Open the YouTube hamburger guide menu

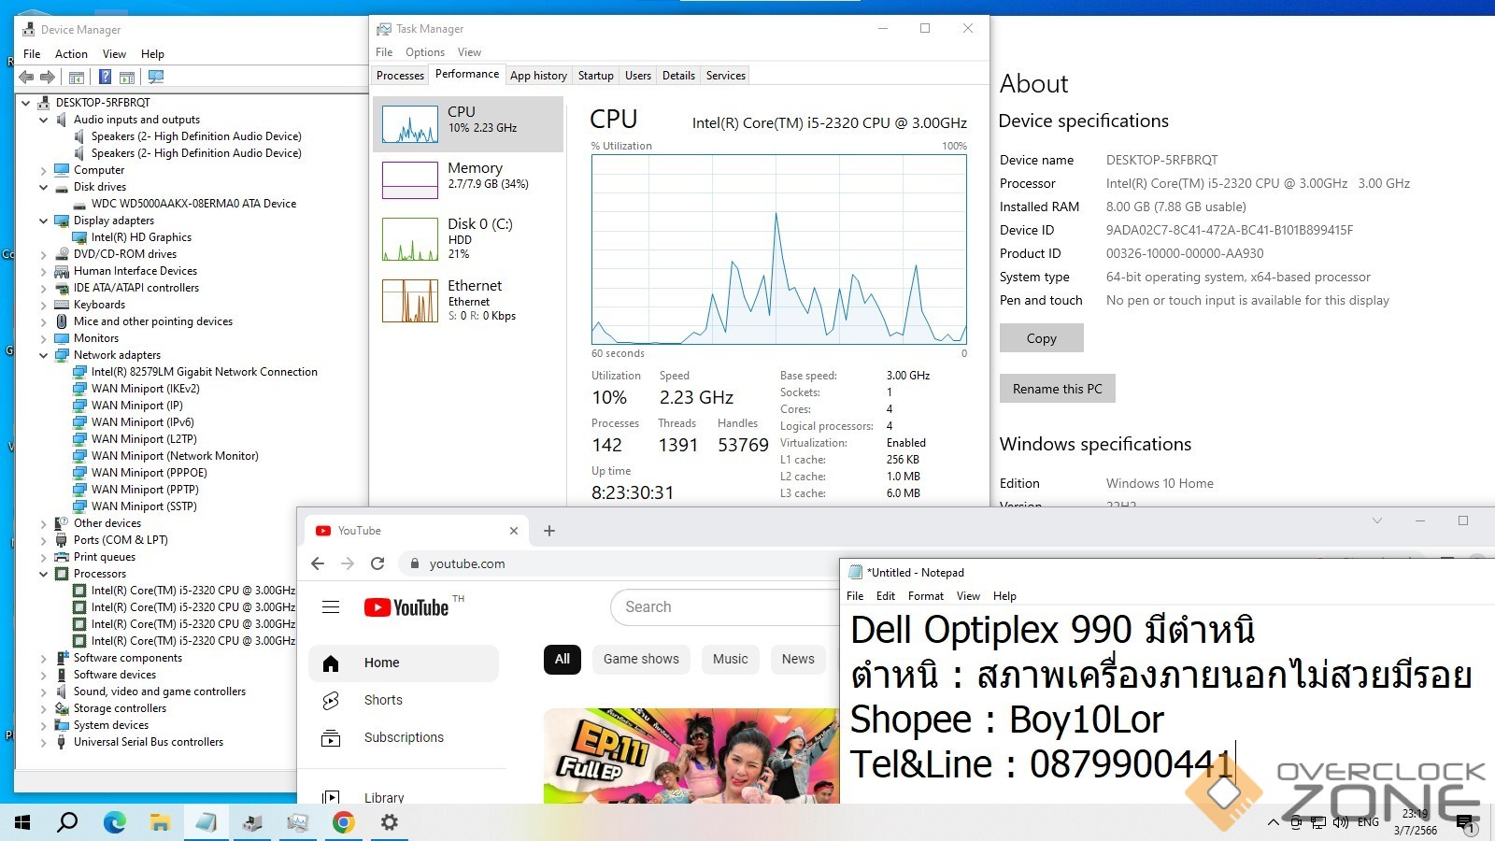tap(331, 607)
